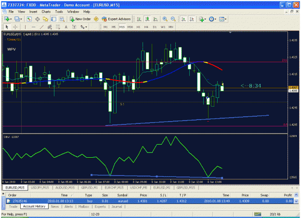
Task: Enable Expert Advisors
Action: point(116,19)
